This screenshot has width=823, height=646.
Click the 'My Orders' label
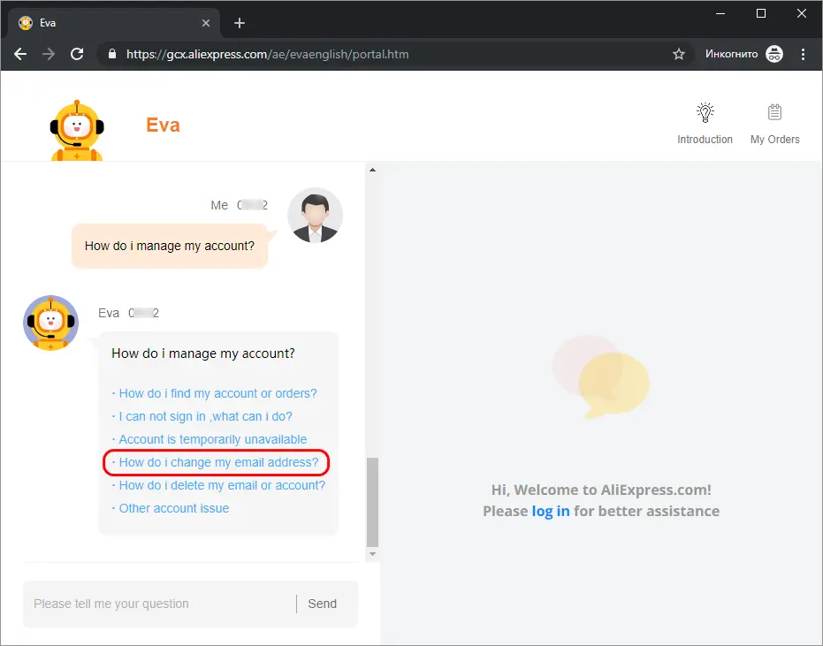pos(774,140)
